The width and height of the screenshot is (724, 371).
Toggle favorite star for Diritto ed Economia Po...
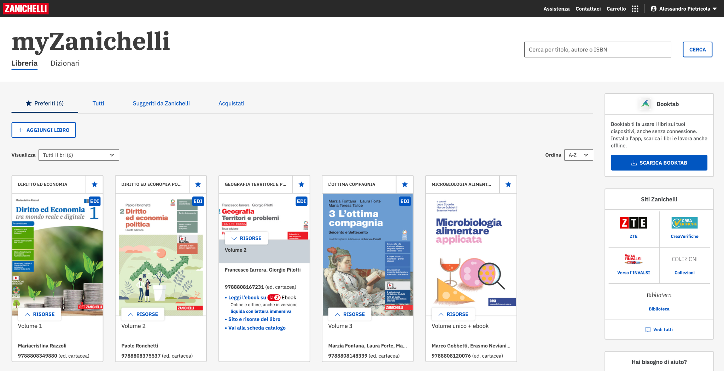point(198,184)
